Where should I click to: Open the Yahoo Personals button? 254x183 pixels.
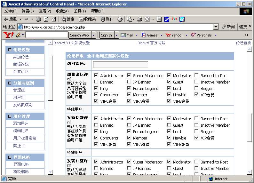point(201,35)
